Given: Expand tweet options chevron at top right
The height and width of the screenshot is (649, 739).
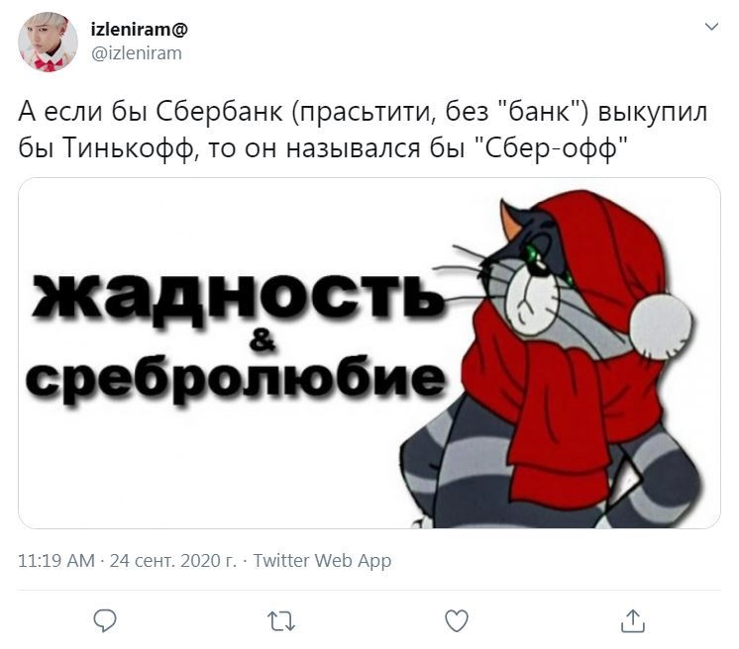Looking at the screenshot, I should tap(711, 27).
